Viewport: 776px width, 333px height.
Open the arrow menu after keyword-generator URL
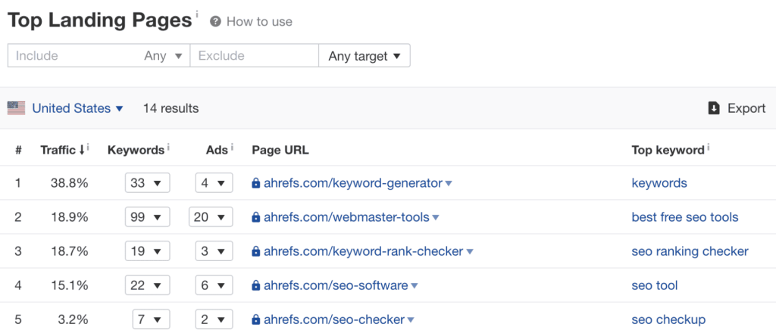[449, 184]
